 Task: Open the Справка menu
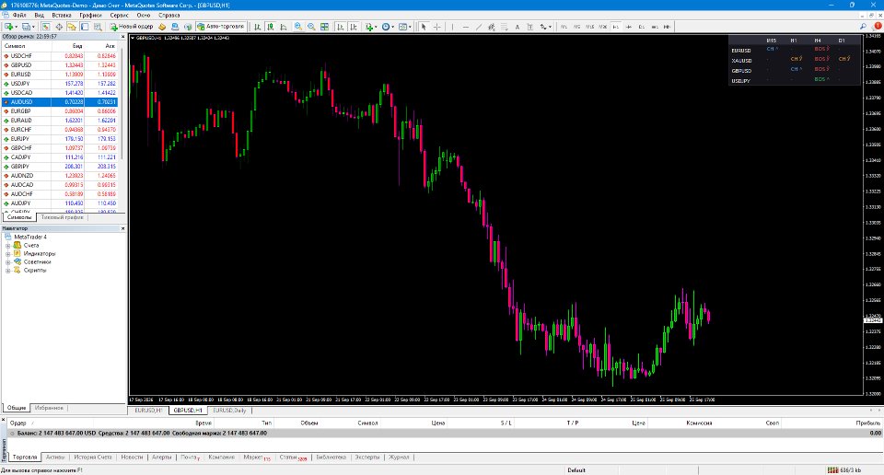169,16
